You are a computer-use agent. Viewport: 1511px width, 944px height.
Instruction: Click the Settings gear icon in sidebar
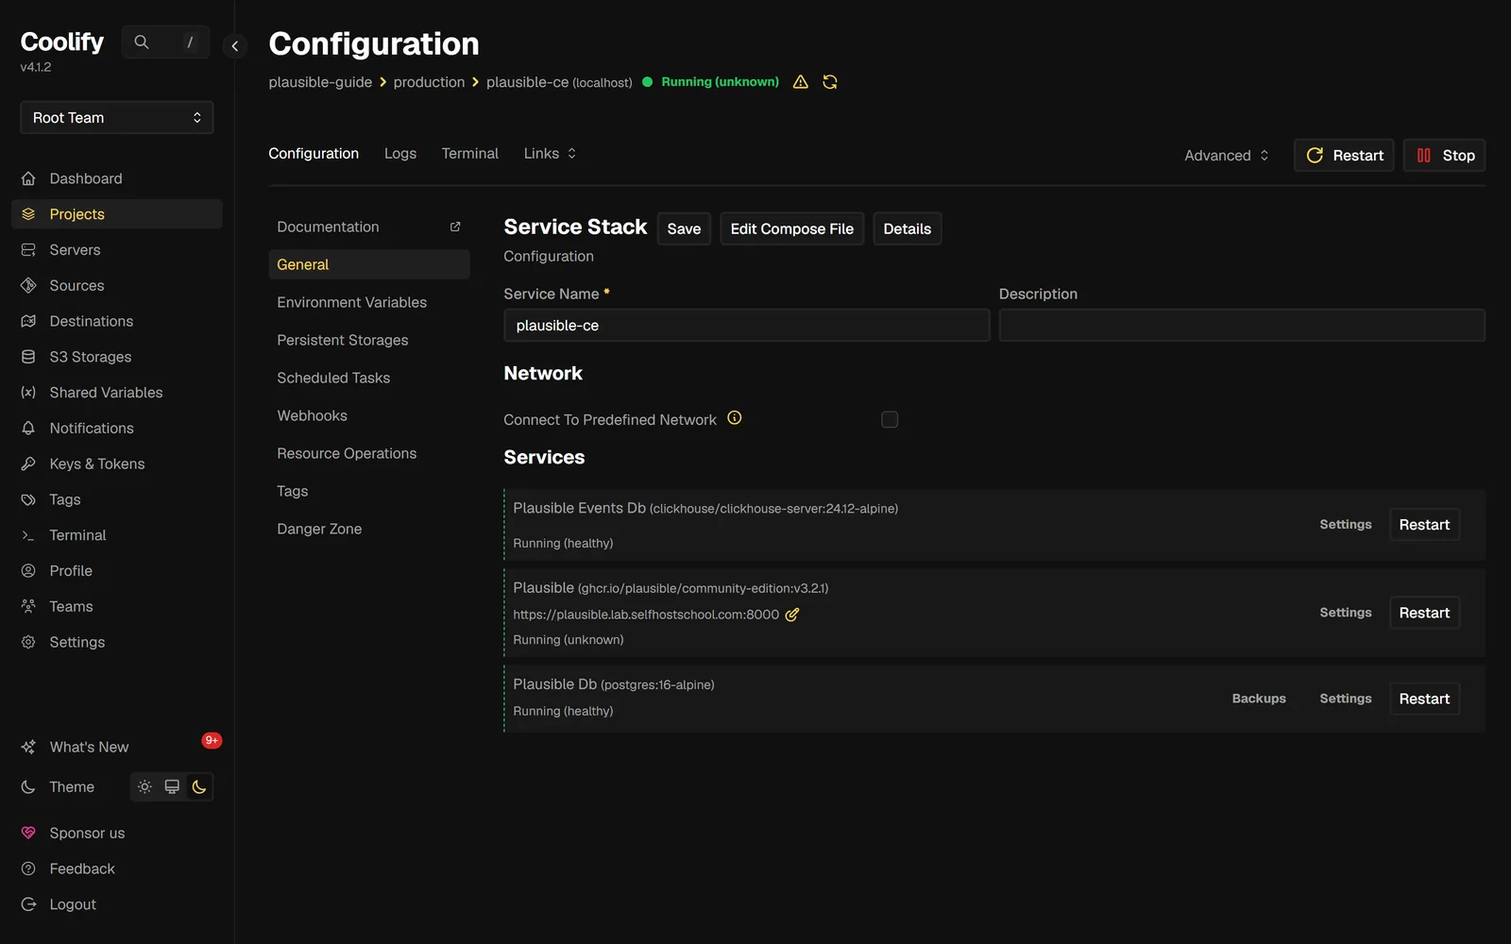(x=28, y=642)
